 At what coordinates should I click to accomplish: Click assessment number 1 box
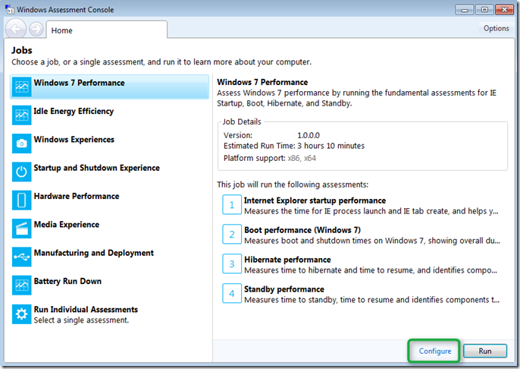232,205
